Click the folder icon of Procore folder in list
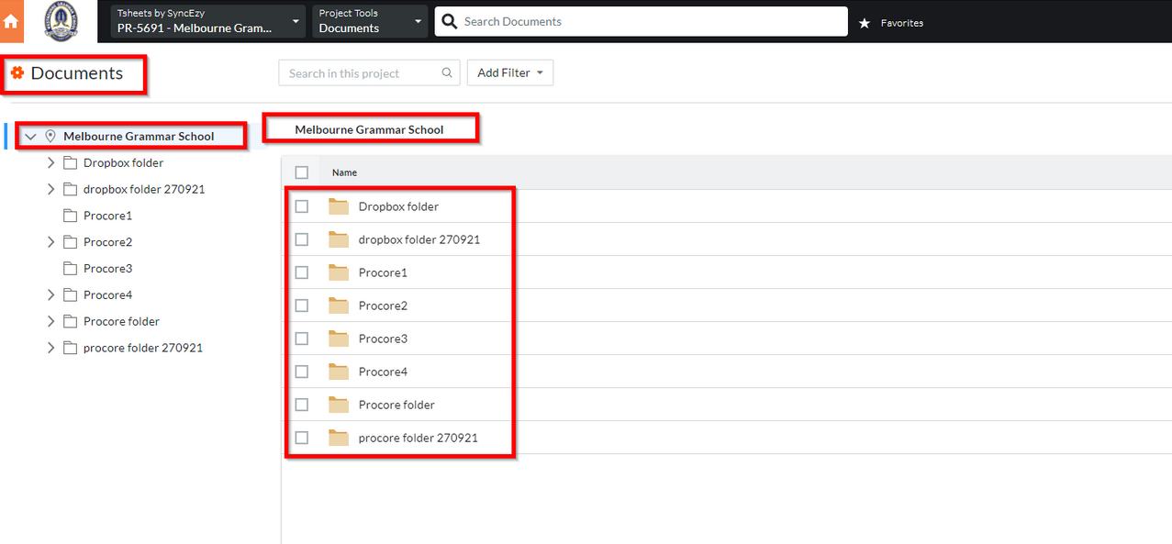The height and width of the screenshot is (544, 1172). click(x=339, y=405)
